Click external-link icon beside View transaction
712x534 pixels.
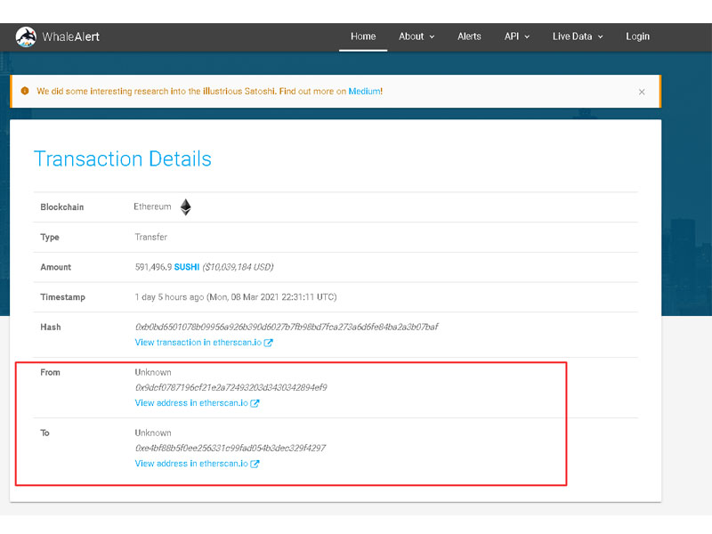(x=269, y=343)
